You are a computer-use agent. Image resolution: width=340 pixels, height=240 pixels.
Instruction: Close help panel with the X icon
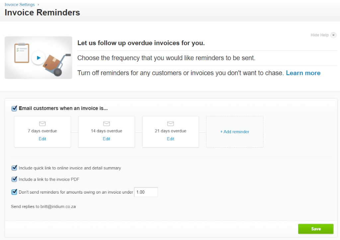point(333,35)
